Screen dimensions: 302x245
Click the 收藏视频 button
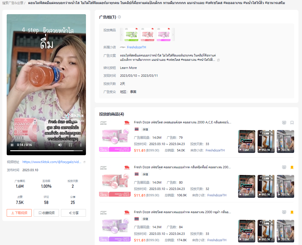tap(46, 213)
